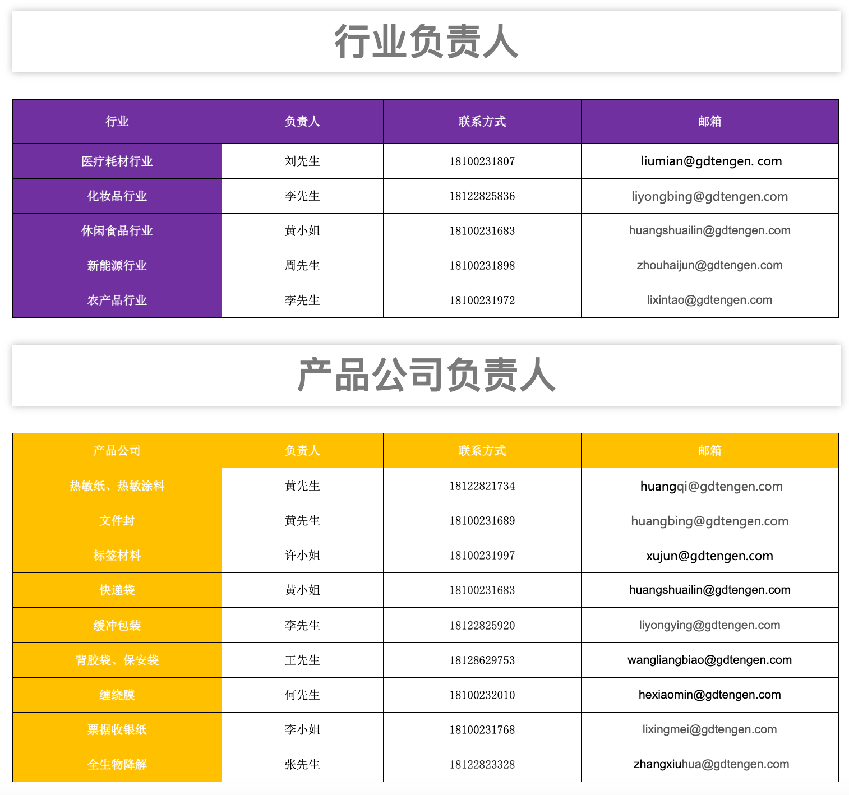Click the 农产品行业 row label

coord(117,301)
